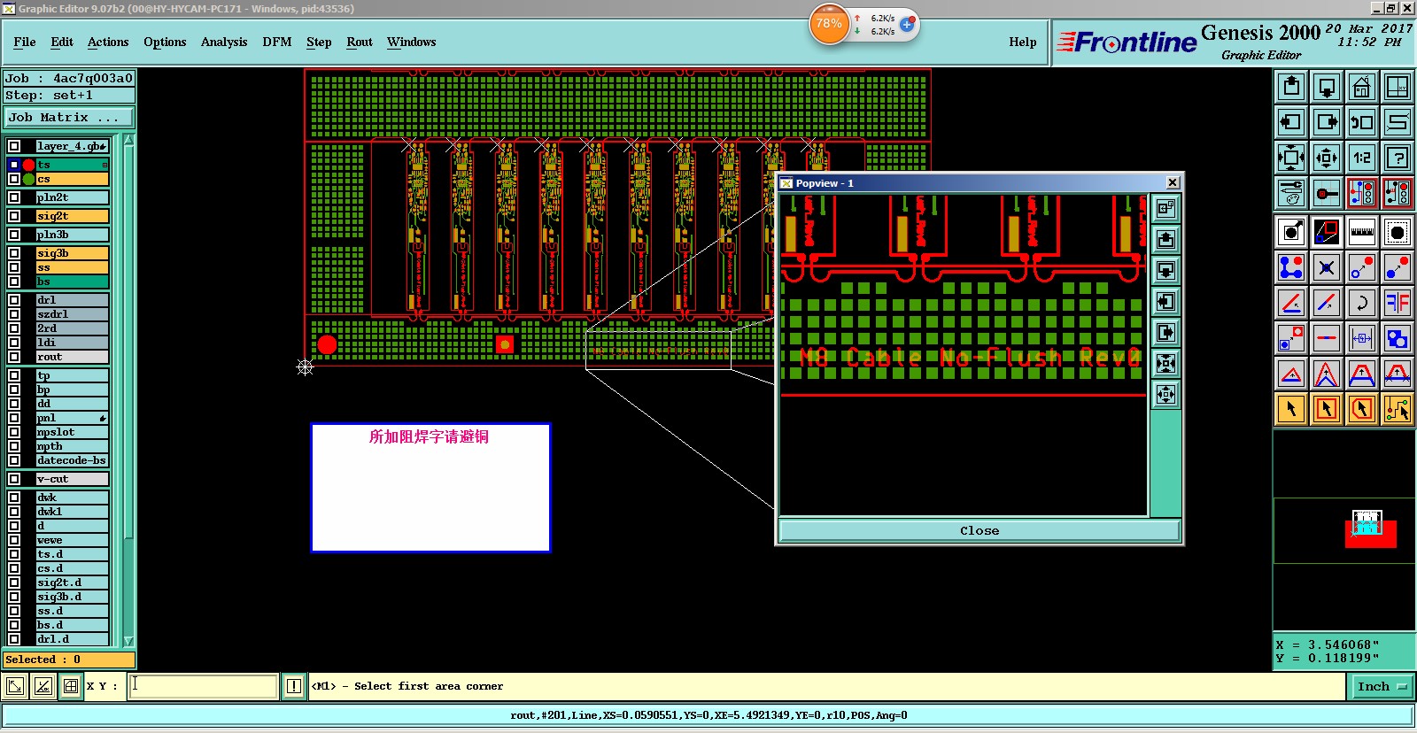Click the question mark help icon
Viewport: 1417px width, 733px height.
1398,158
